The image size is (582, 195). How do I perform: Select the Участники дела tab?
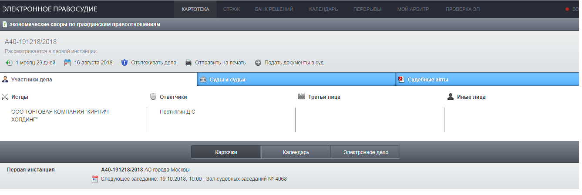[31, 80]
